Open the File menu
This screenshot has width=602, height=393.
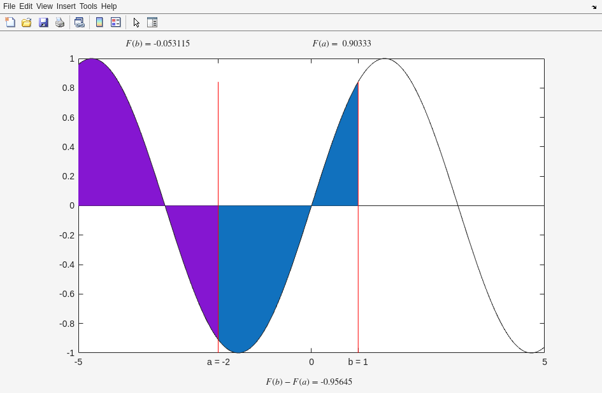(x=9, y=6)
